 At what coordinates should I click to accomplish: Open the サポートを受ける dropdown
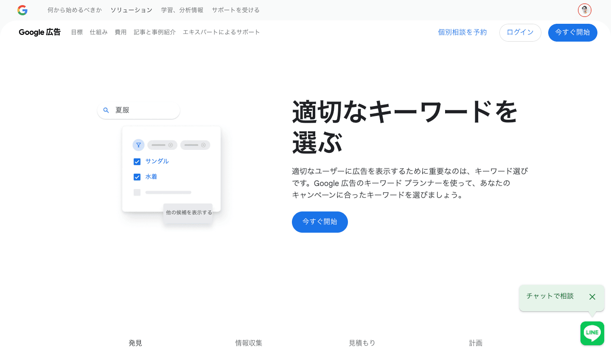(235, 10)
